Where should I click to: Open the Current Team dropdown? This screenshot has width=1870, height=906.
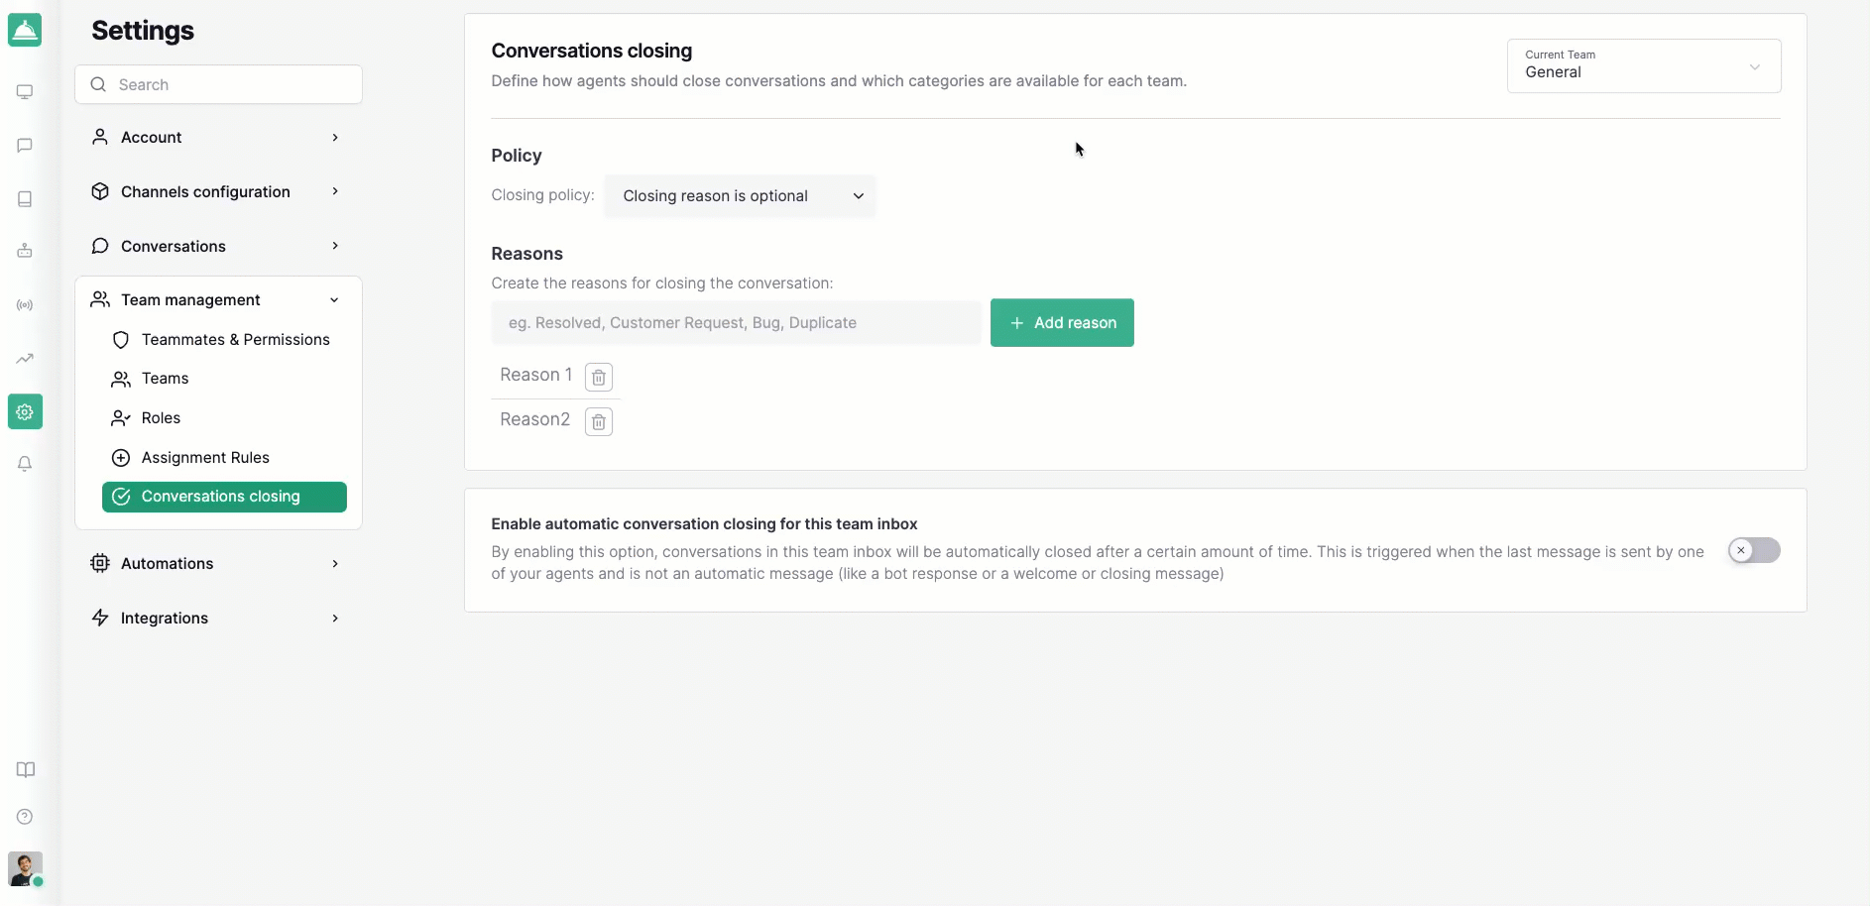coord(1643,65)
